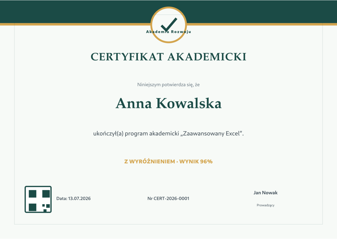Click the small modules in QR code corner
The width and height of the screenshot is (337, 239).
point(46,208)
